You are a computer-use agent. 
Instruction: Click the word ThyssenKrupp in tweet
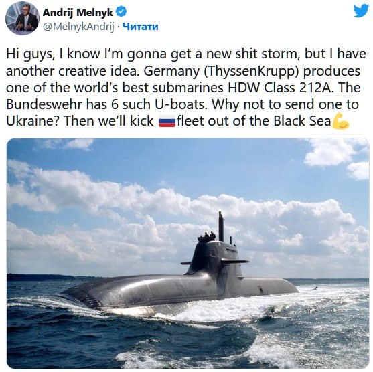coord(251,72)
